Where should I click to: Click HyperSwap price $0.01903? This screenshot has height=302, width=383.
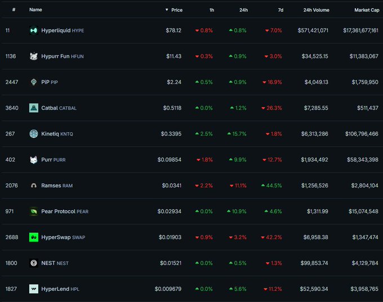tap(170, 237)
